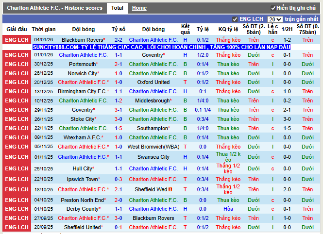The height and width of the screenshot is (234, 323).
Task: Click ENG LCH league cell for 04/01/26
Action: tap(17, 40)
